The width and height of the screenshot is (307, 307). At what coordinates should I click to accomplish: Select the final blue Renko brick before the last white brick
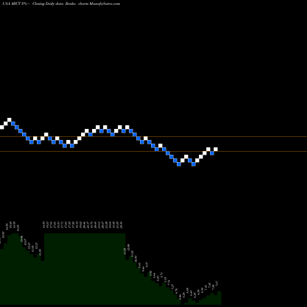[x=212, y=153]
